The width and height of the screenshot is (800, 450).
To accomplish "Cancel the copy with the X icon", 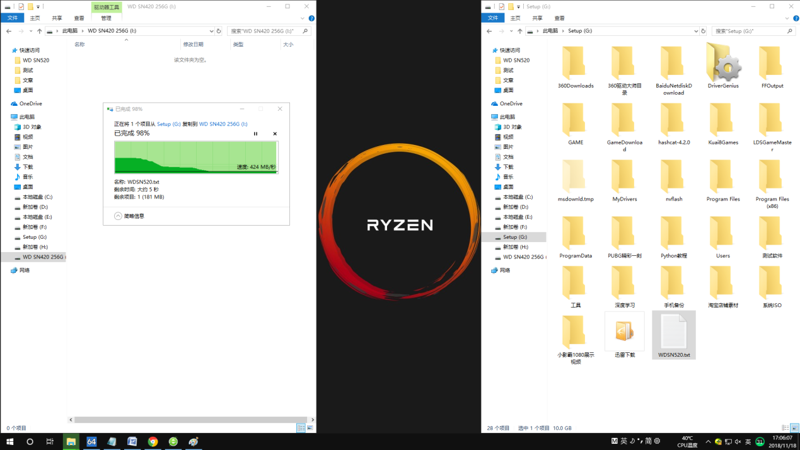I will 275,134.
